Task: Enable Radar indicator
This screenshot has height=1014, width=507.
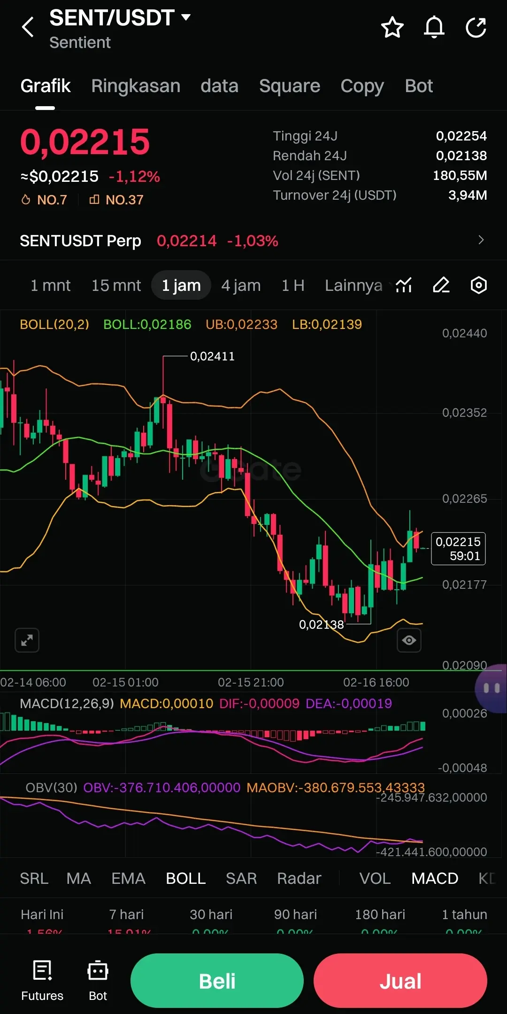Action: click(x=299, y=878)
